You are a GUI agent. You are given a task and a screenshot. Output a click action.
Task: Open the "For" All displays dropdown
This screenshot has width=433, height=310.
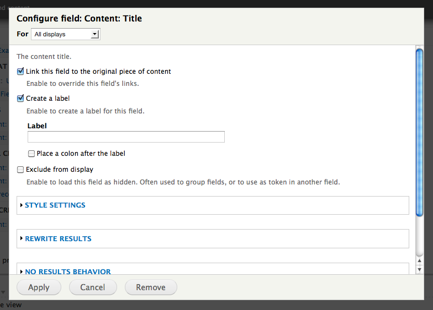[65, 34]
